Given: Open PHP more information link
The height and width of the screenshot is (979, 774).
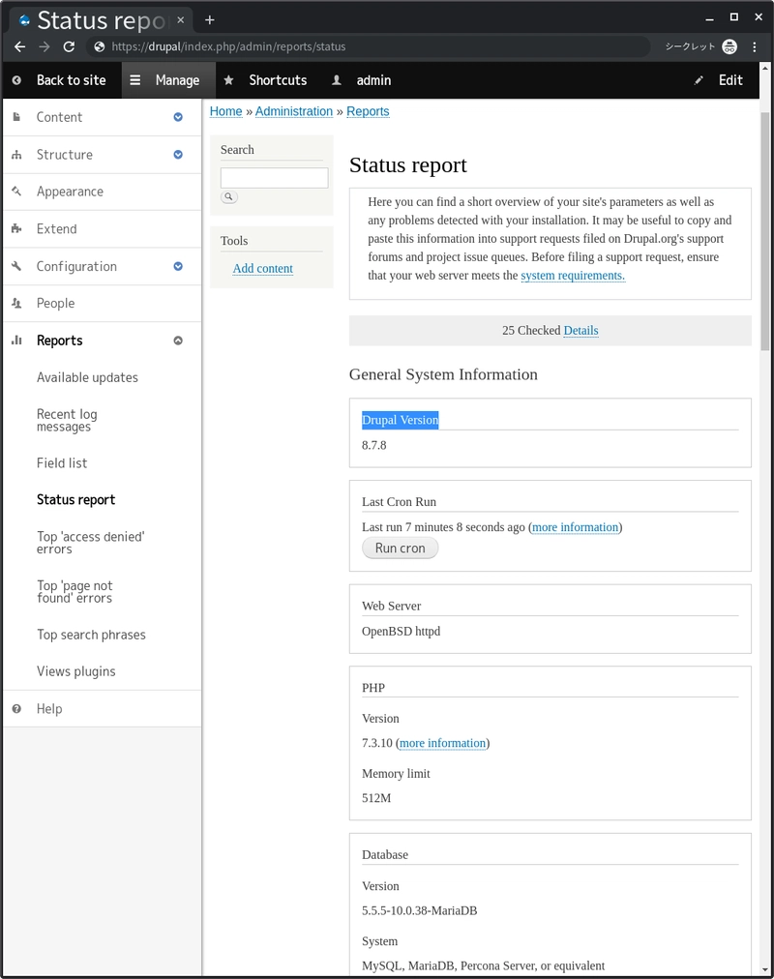Looking at the screenshot, I should [x=442, y=743].
